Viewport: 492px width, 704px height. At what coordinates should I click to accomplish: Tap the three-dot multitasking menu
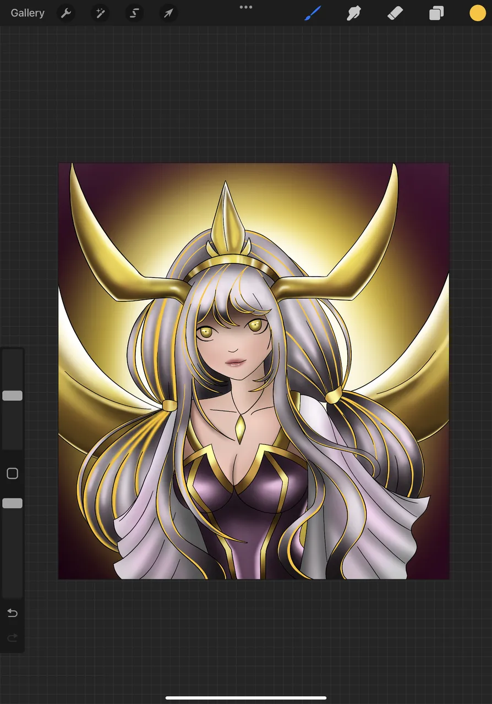pos(246,7)
